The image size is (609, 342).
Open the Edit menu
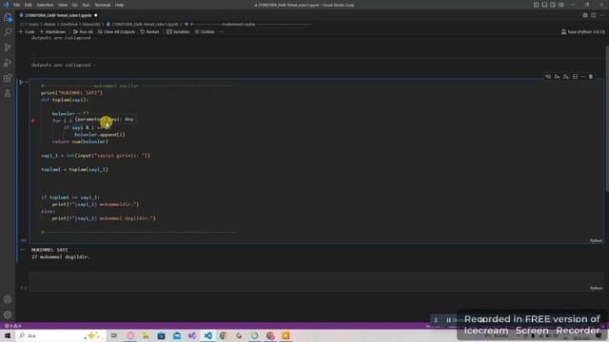(x=28, y=5)
